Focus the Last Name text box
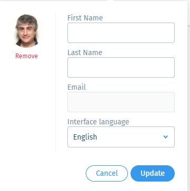Screen dimensions: 190x191 point(121,67)
